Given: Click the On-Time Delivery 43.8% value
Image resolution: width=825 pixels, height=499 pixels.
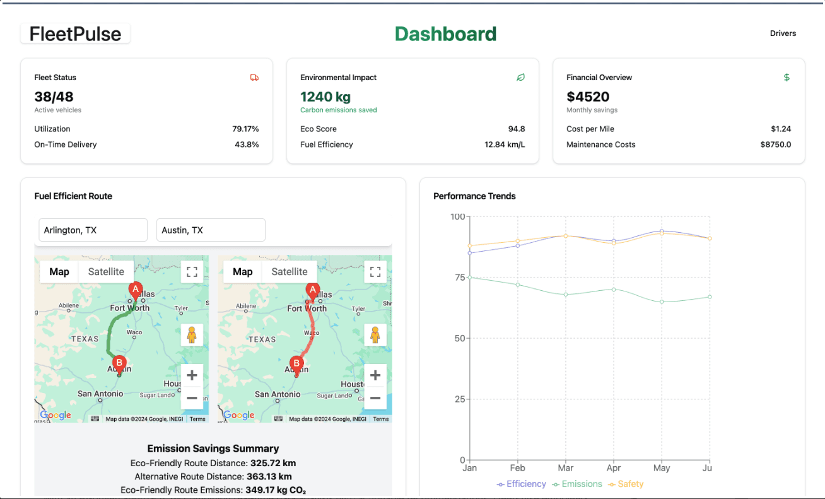Looking at the screenshot, I should [247, 144].
